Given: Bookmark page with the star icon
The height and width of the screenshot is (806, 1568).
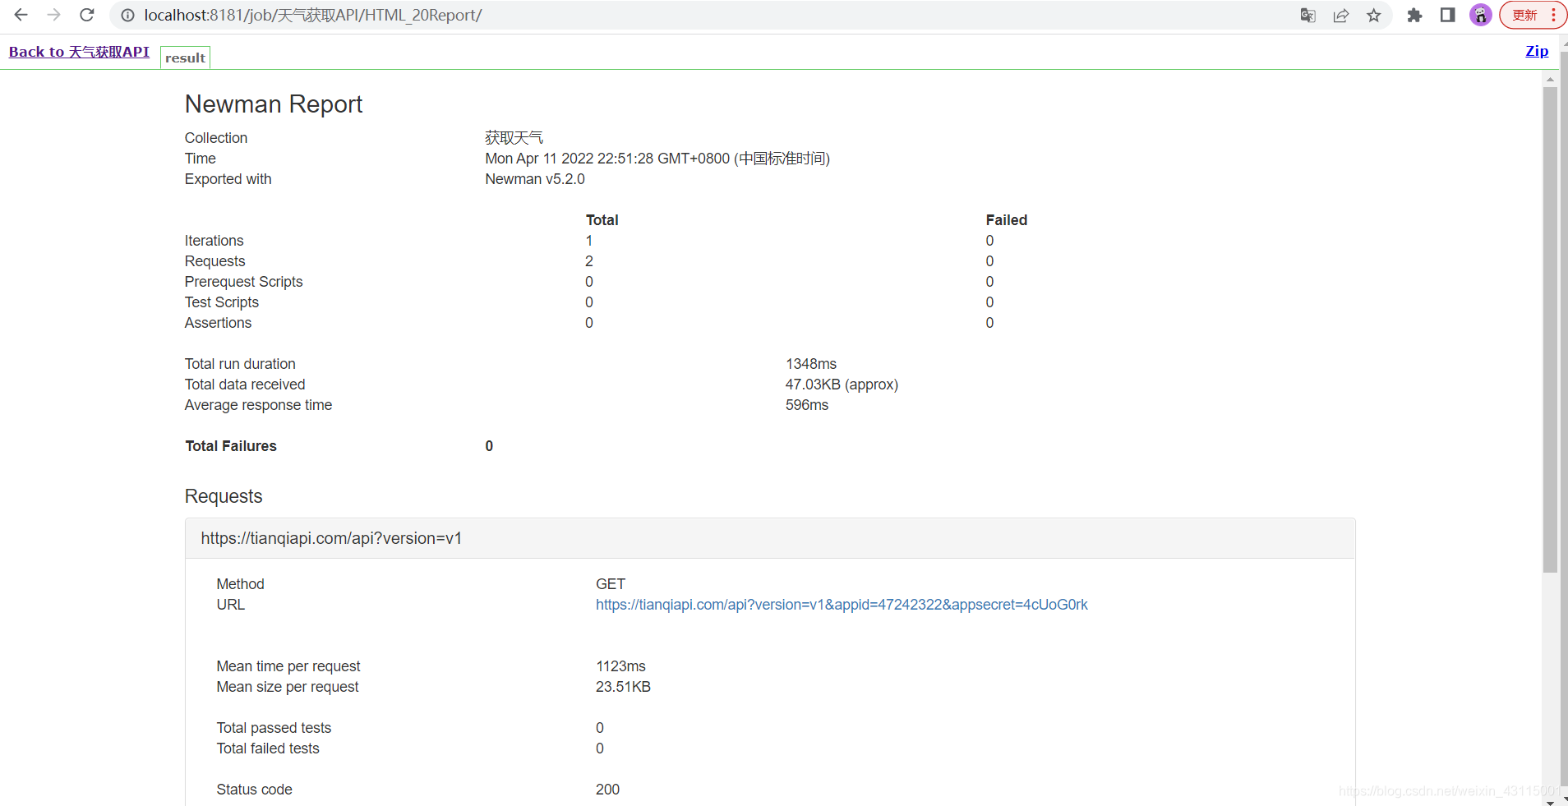Looking at the screenshot, I should pyautogui.click(x=1374, y=15).
